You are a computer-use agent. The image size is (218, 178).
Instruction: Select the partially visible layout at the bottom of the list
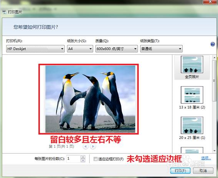coord(192,150)
